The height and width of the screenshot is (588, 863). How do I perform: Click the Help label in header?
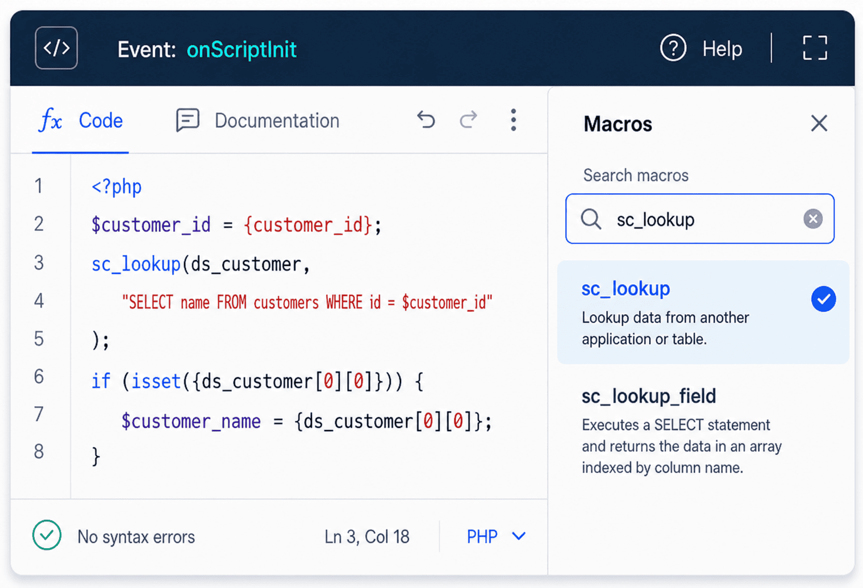722,49
